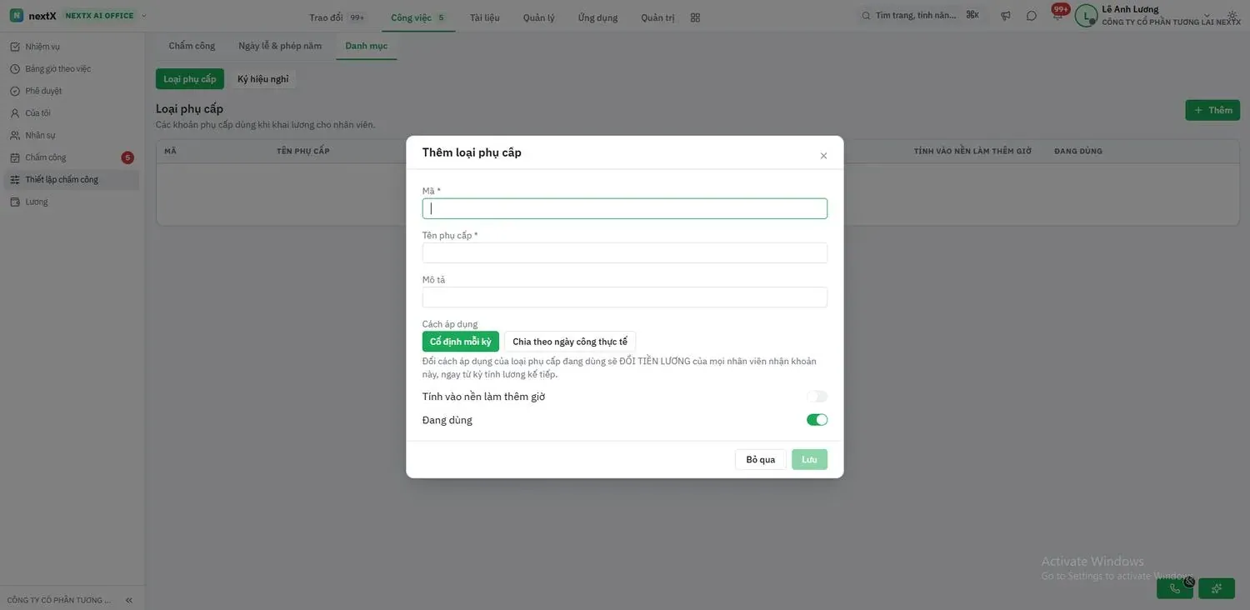Image resolution: width=1250 pixels, height=610 pixels.
Task: Focus the Tên phụ cấp text box
Action: 625,252
